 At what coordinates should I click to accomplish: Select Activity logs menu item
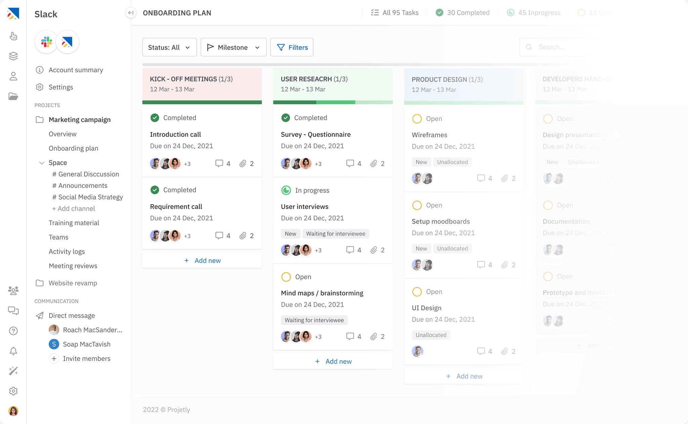point(67,251)
